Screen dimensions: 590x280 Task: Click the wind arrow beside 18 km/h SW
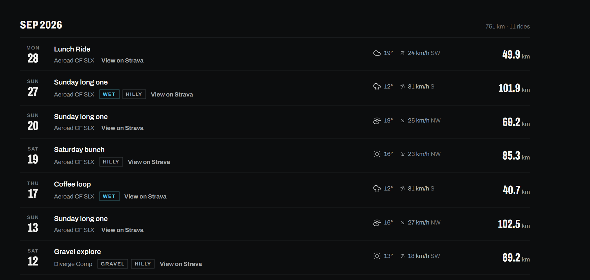[402, 256]
